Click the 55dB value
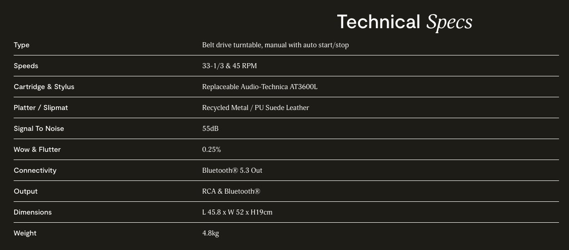Viewport: 569px width, 250px height. click(210, 129)
